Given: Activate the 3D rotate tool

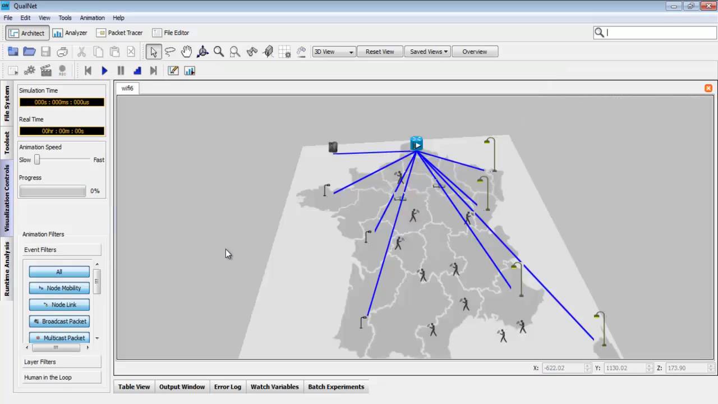Looking at the screenshot, I should (202, 52).
